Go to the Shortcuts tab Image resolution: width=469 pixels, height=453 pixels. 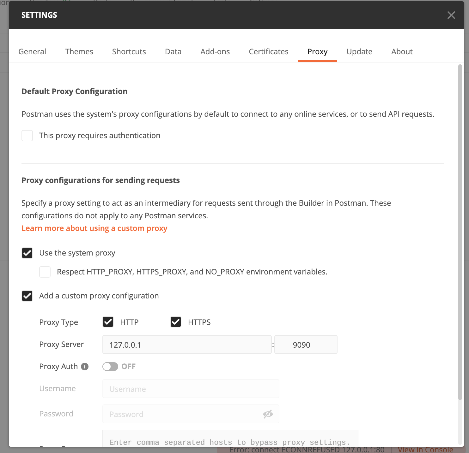tap(129, 51)
